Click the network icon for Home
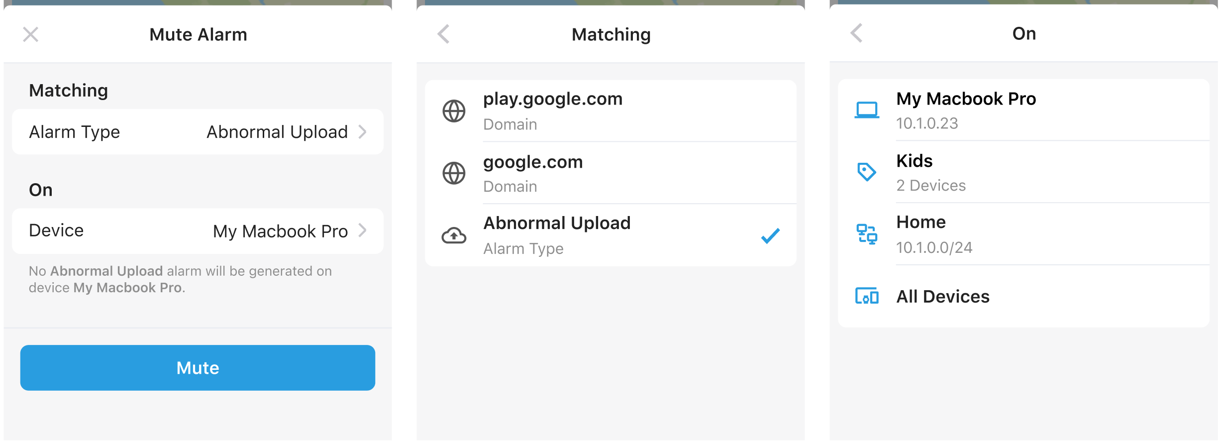Image resolution: width=1221 pixels, height=443 pixels. tap(867, 234)
